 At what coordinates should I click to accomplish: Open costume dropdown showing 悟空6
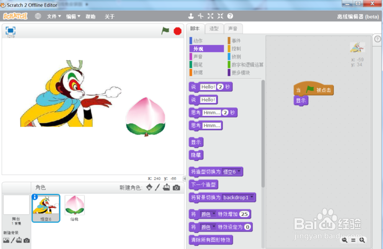point(232,172)
